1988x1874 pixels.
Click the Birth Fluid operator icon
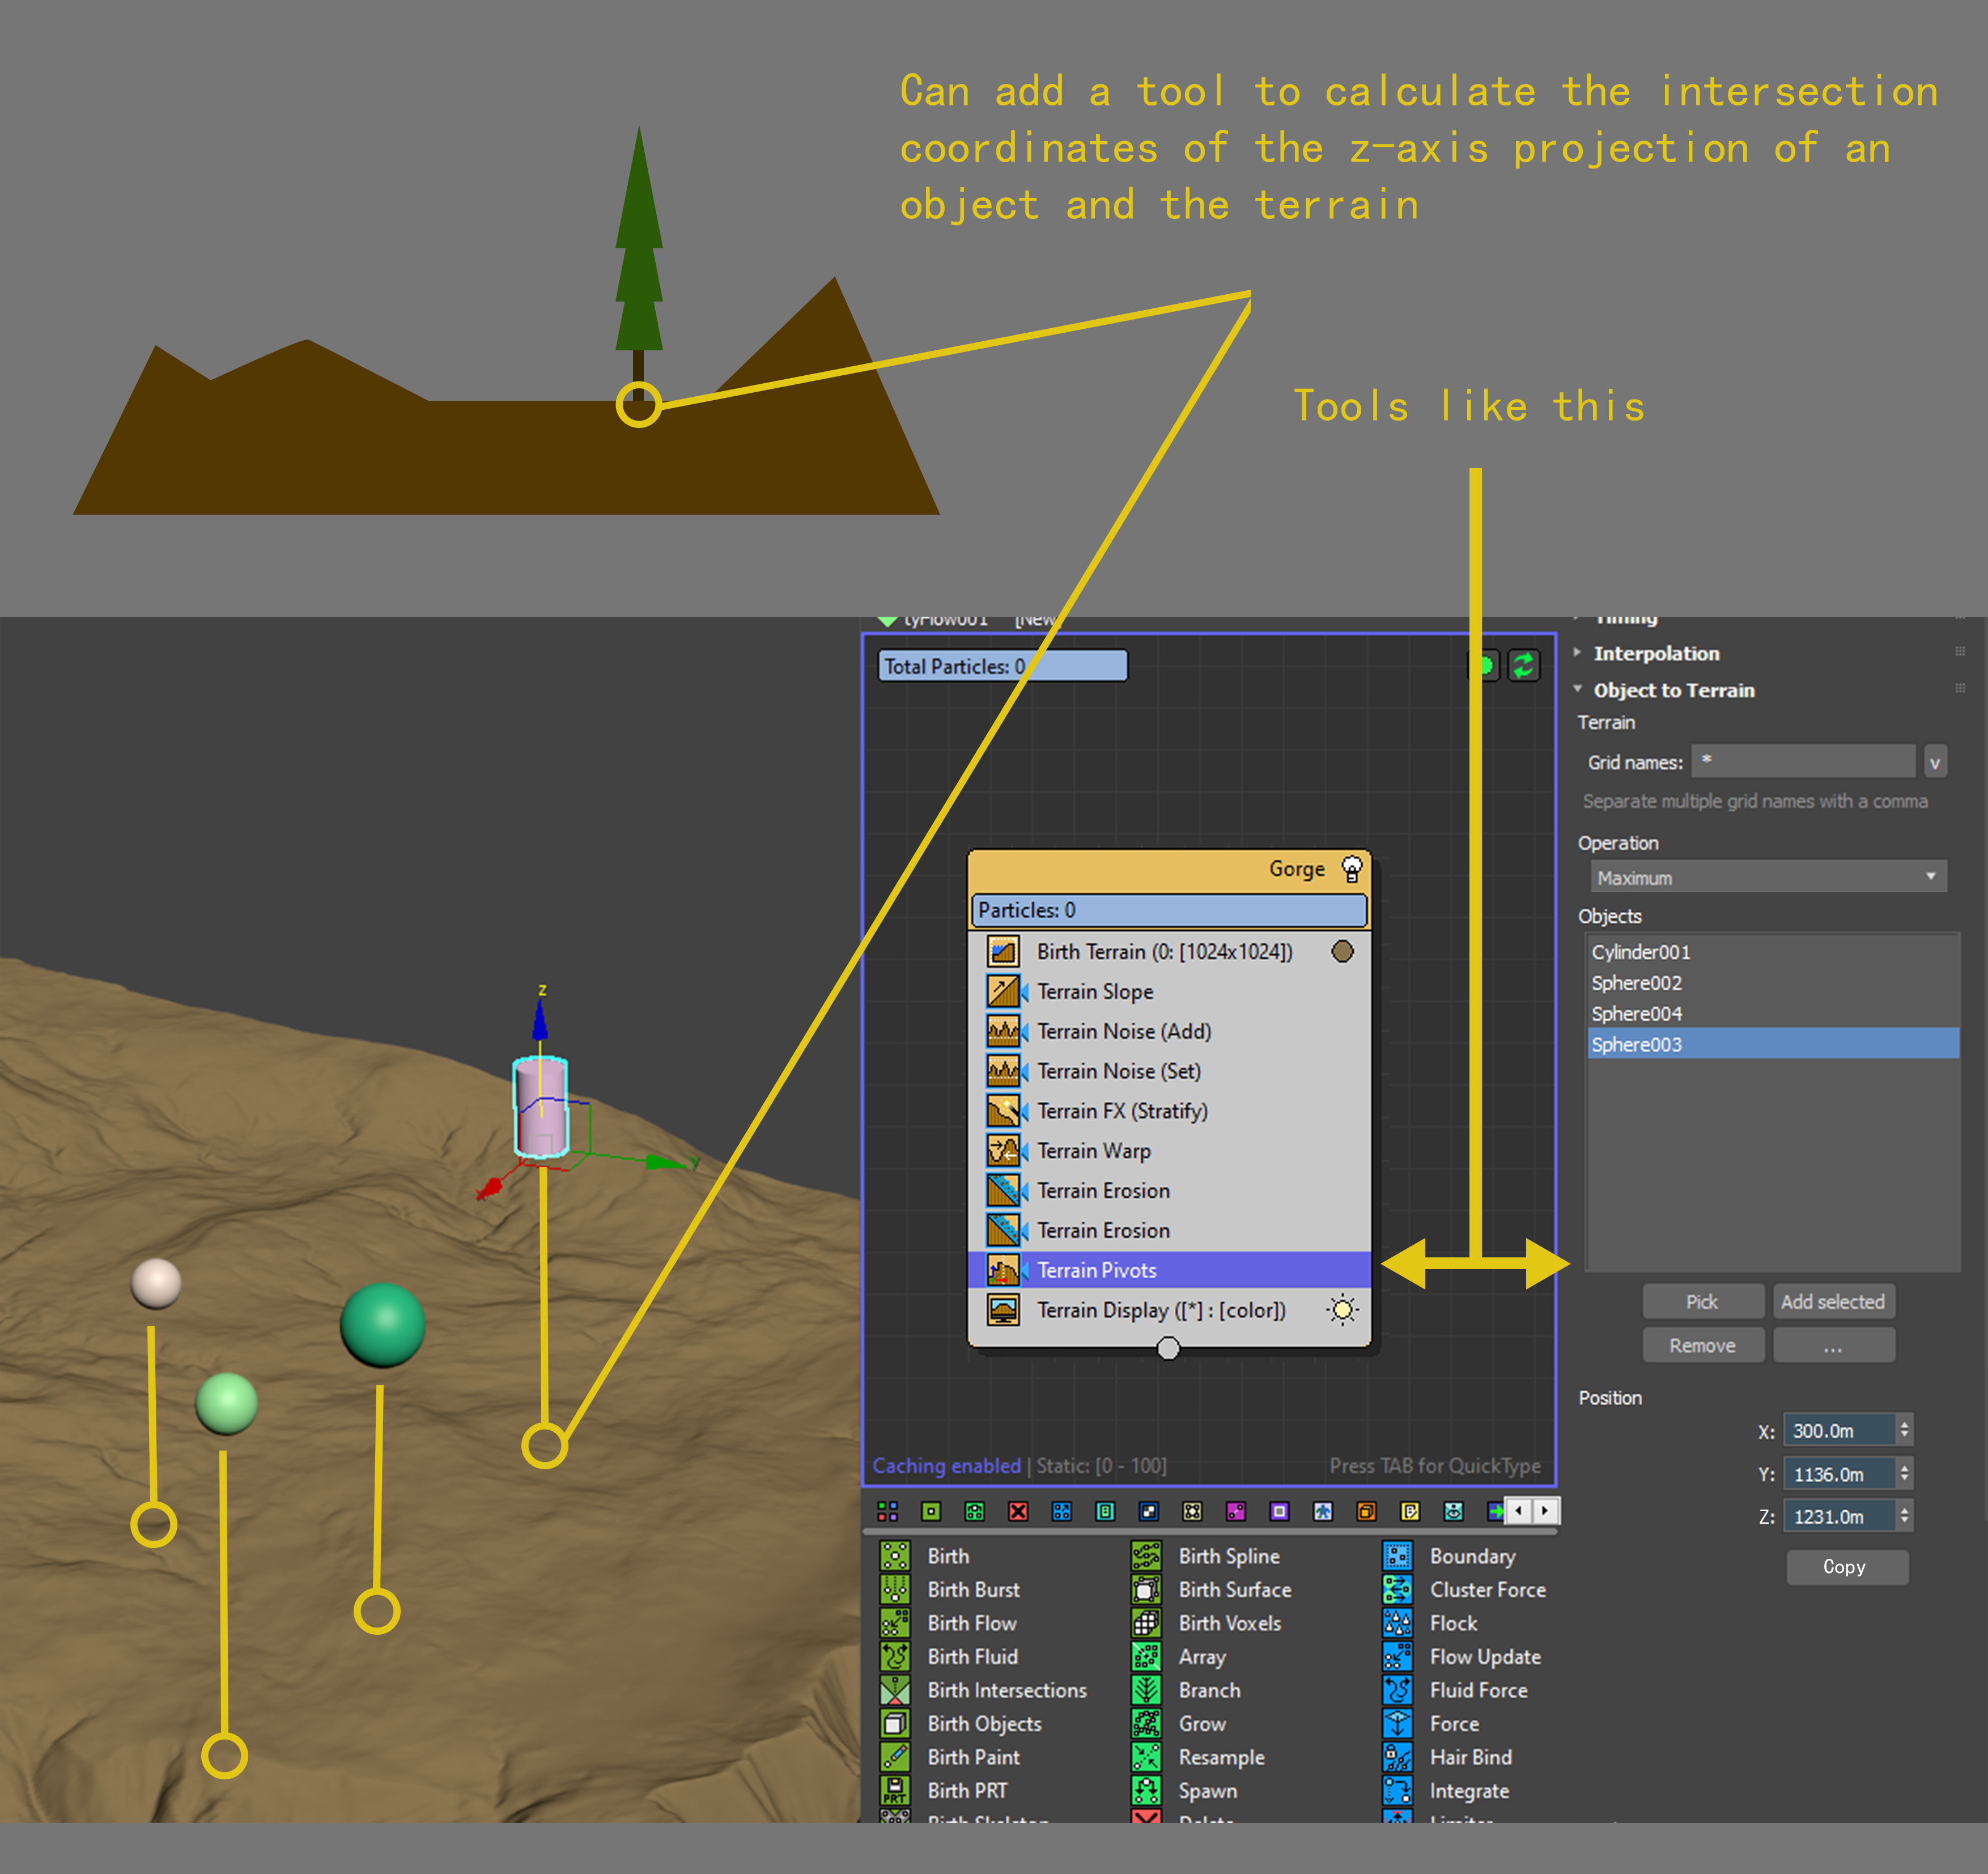[x=894, y=1656]
